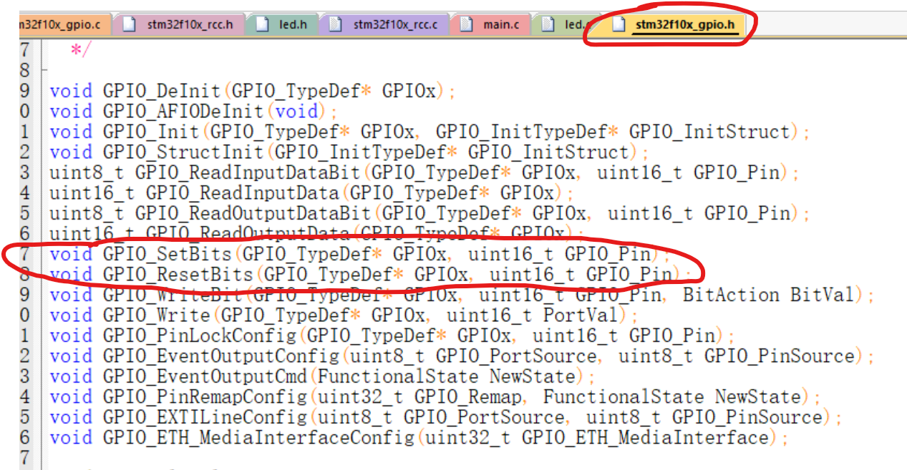Viewport: 907px width, 470px height.
Task: Click the GPIO_ETH_MediaInterfaceConfig function name
Action: point(260,437)
